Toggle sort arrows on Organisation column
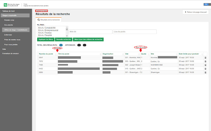Image resolution: width=211 pixels, height=131 pixels. 123,54
